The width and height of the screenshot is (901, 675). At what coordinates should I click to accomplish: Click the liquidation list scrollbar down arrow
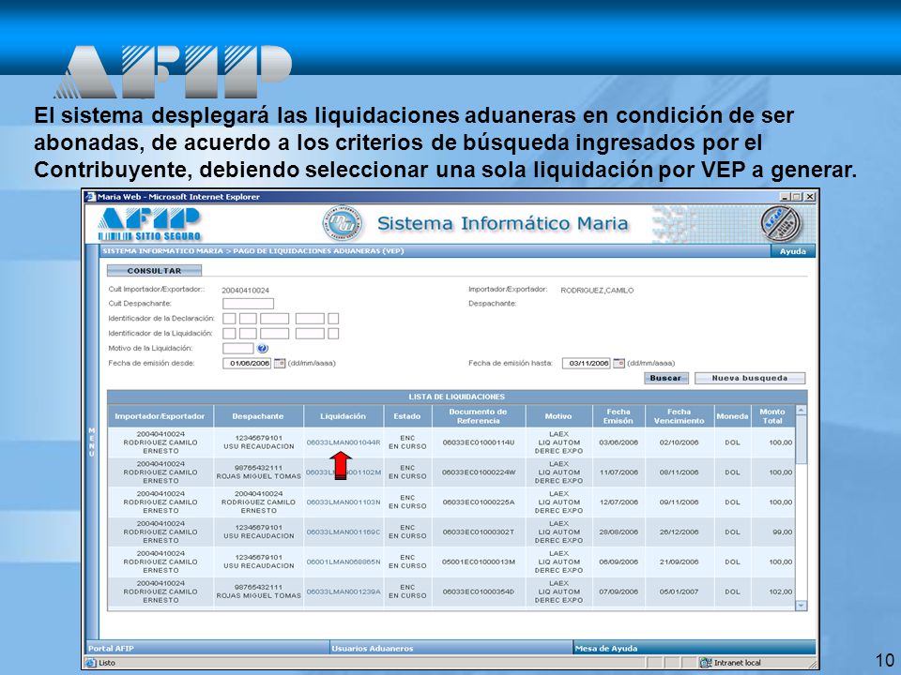(801, 606)
